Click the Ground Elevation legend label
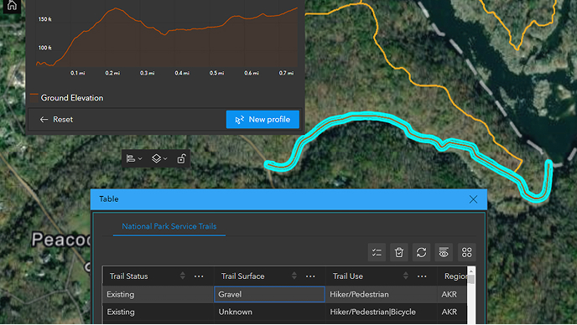Image resolution: width=577 pixels, height=325 pixels. click(72, 98)
